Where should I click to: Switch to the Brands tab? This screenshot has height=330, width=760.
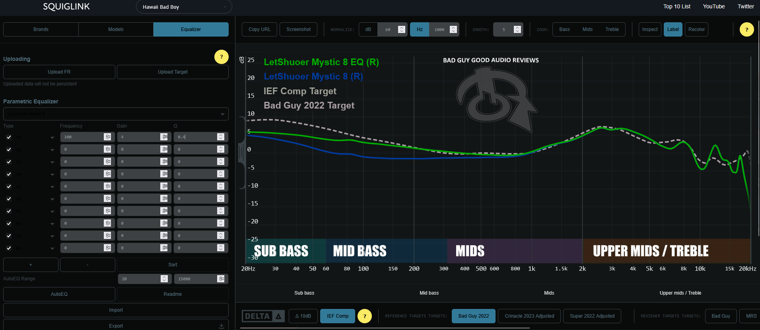point(41,29)
